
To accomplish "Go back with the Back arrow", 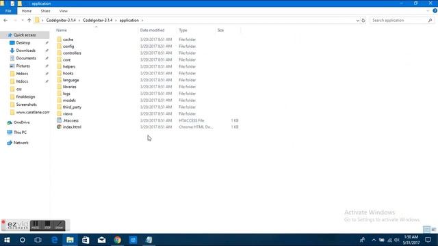I will (x=5, y=20).
